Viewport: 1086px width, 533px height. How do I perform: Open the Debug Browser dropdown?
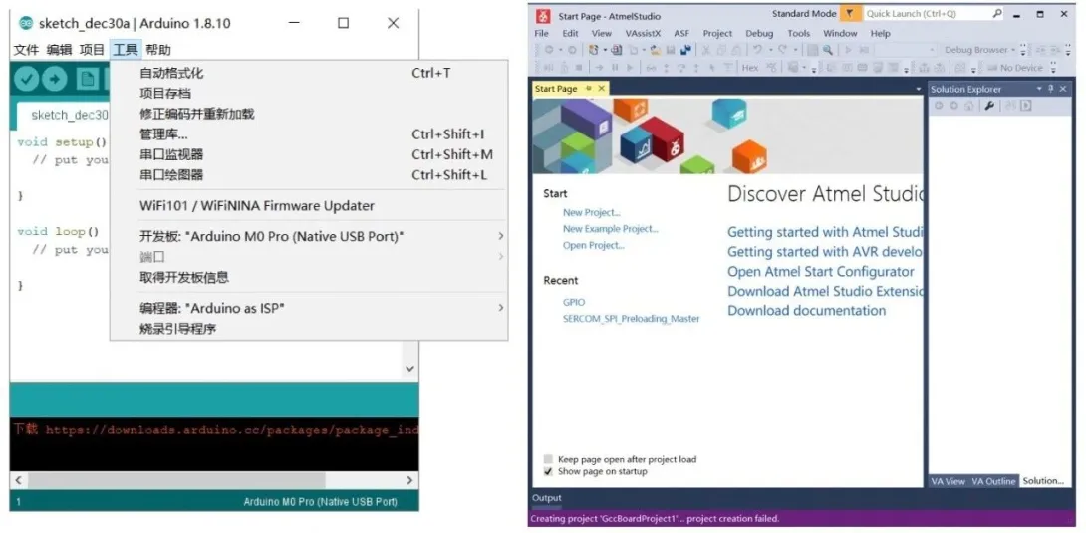coord(1013,50)
